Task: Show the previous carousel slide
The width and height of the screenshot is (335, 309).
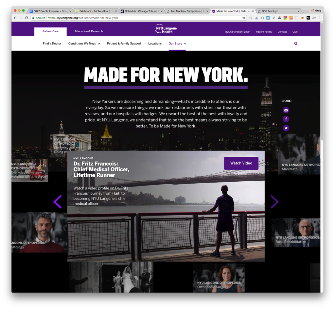Action: (x=58, y=202)
